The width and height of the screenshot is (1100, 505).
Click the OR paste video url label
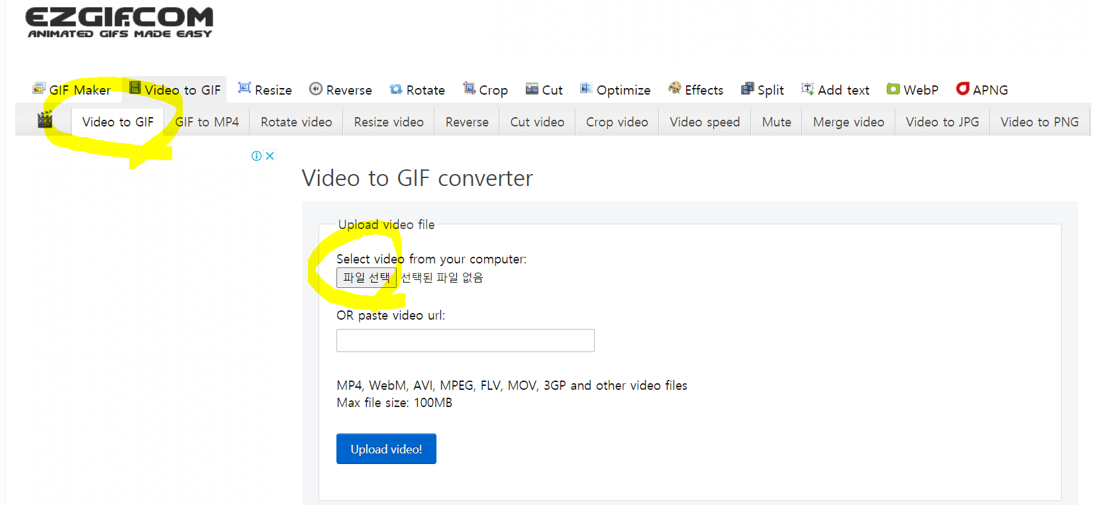(x=391, y=315)
